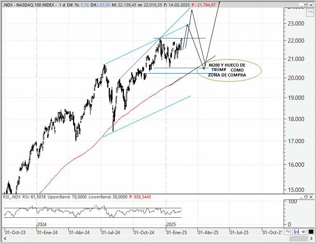
Task: Maximize the NDX chart pane
Action: (306, 5)
